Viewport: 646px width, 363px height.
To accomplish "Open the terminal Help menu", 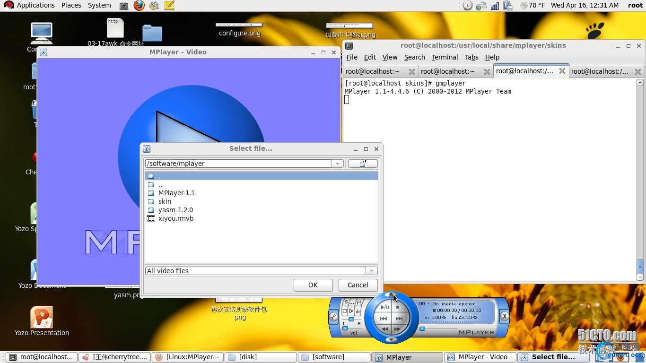I will [x=492, y=57].
